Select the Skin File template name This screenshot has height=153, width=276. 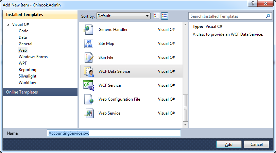(x=106, y=57)
